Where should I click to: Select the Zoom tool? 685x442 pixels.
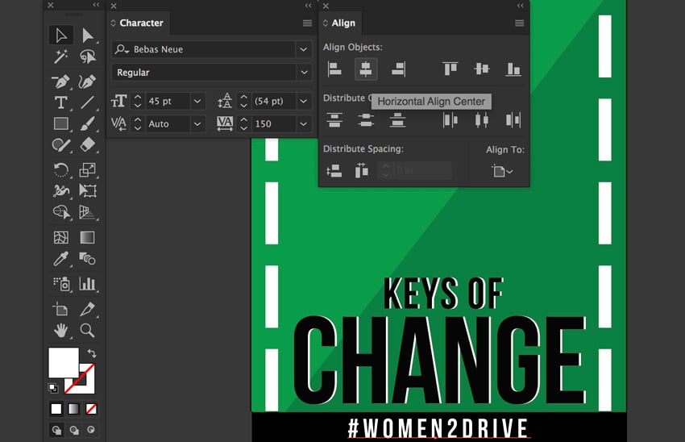click(x=87, y=330)
